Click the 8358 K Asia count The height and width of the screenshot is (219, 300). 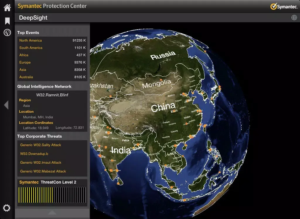[x=80, y=70]
